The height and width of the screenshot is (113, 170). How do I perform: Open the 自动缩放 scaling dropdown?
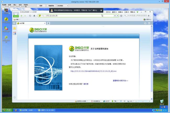(x=63, y=6)
